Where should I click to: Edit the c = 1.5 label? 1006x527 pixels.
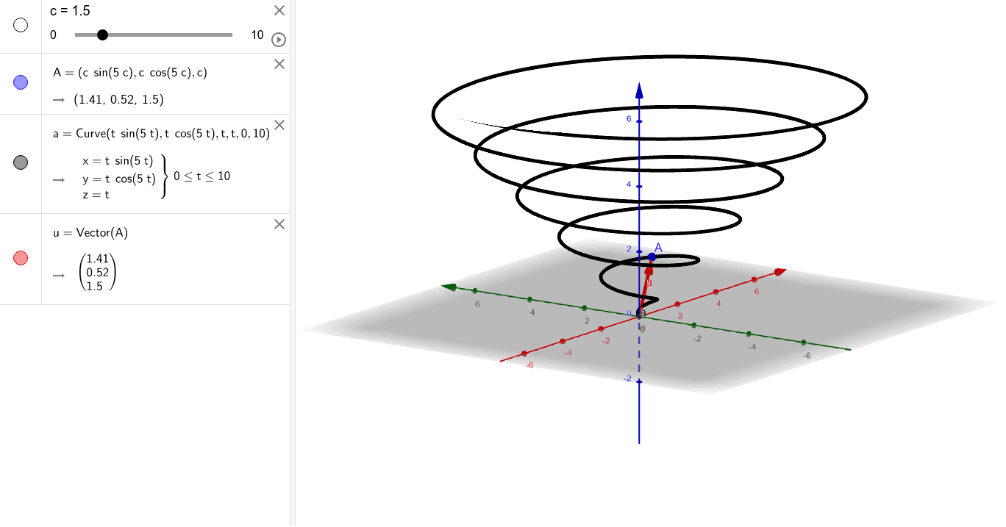click(70, 12)
